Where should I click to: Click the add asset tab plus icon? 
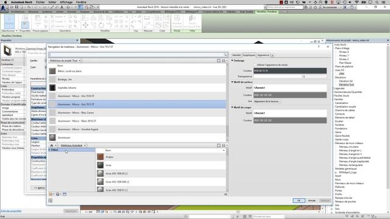[272, 55]
